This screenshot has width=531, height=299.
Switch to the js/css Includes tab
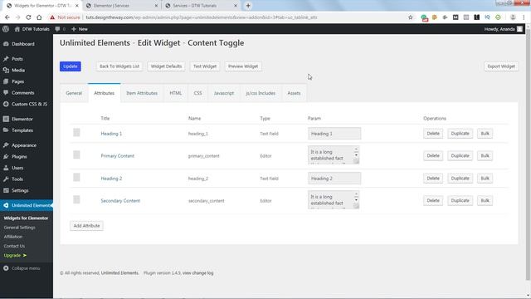point(261,93)
